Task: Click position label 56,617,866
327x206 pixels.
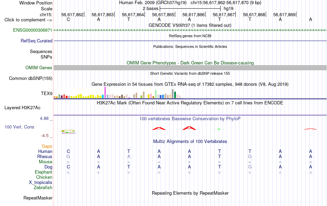Action: pos(193,14)
